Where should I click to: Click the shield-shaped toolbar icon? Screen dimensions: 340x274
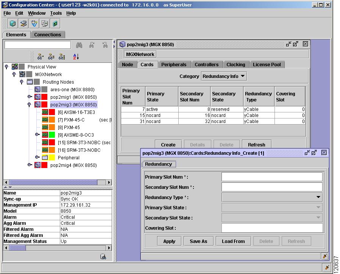pos(34,23)
